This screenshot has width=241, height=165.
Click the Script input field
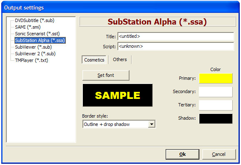coord(176,47)
